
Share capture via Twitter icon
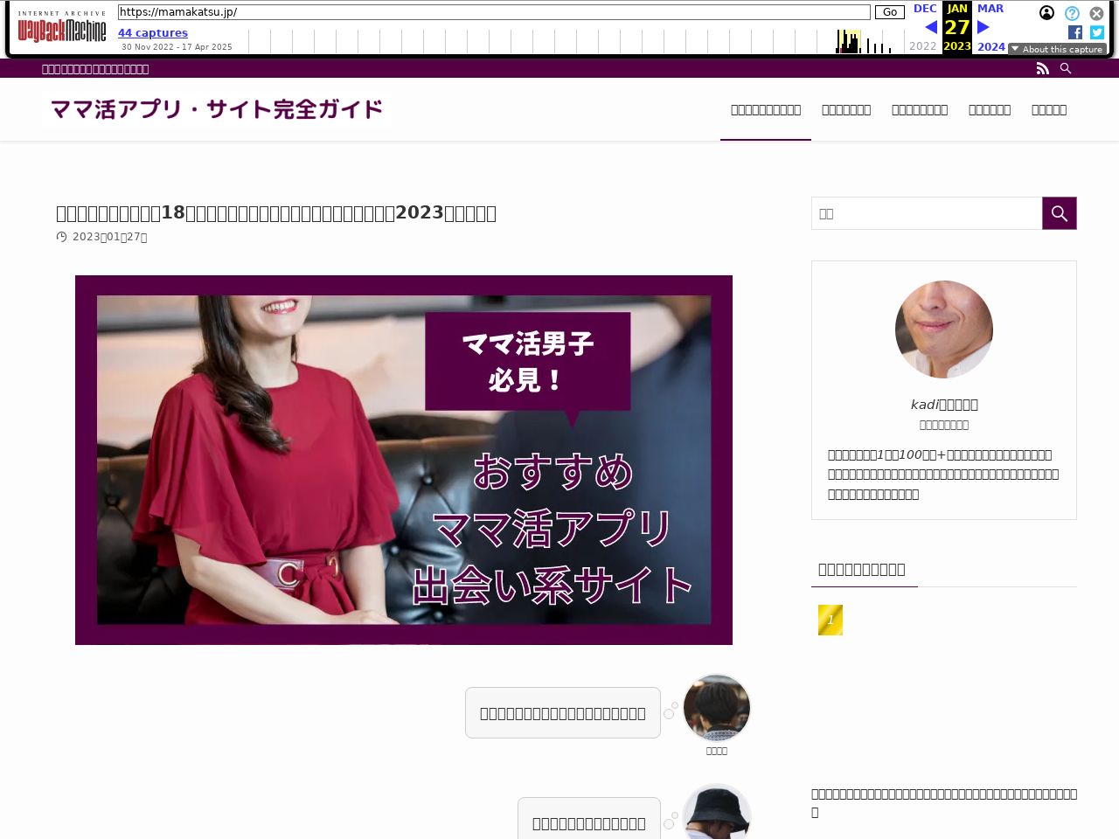[x=1097, y=32]
